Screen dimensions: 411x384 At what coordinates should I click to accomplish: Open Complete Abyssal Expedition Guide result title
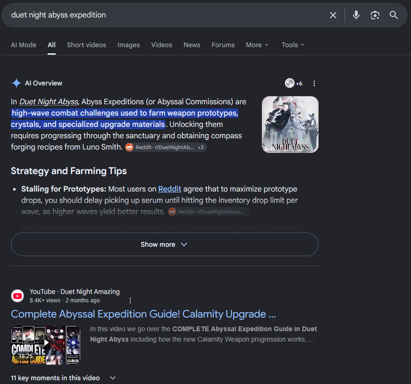point(143,314)
